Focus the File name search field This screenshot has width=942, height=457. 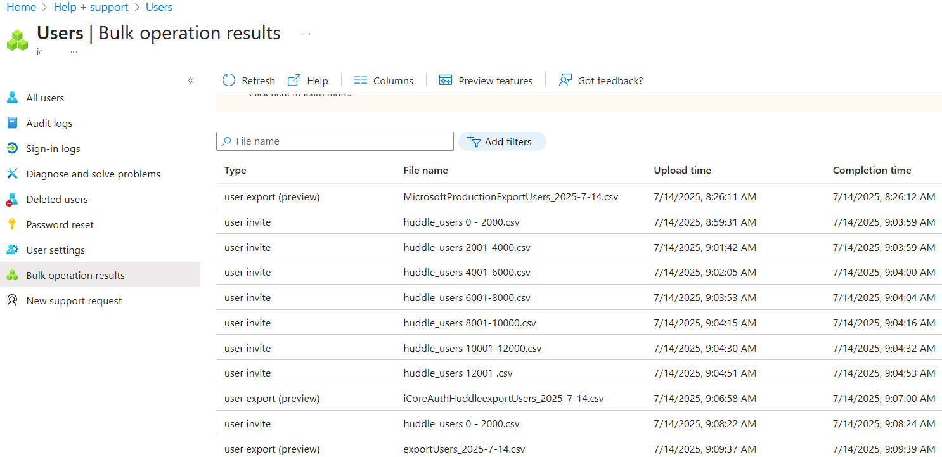coord(335,141)
